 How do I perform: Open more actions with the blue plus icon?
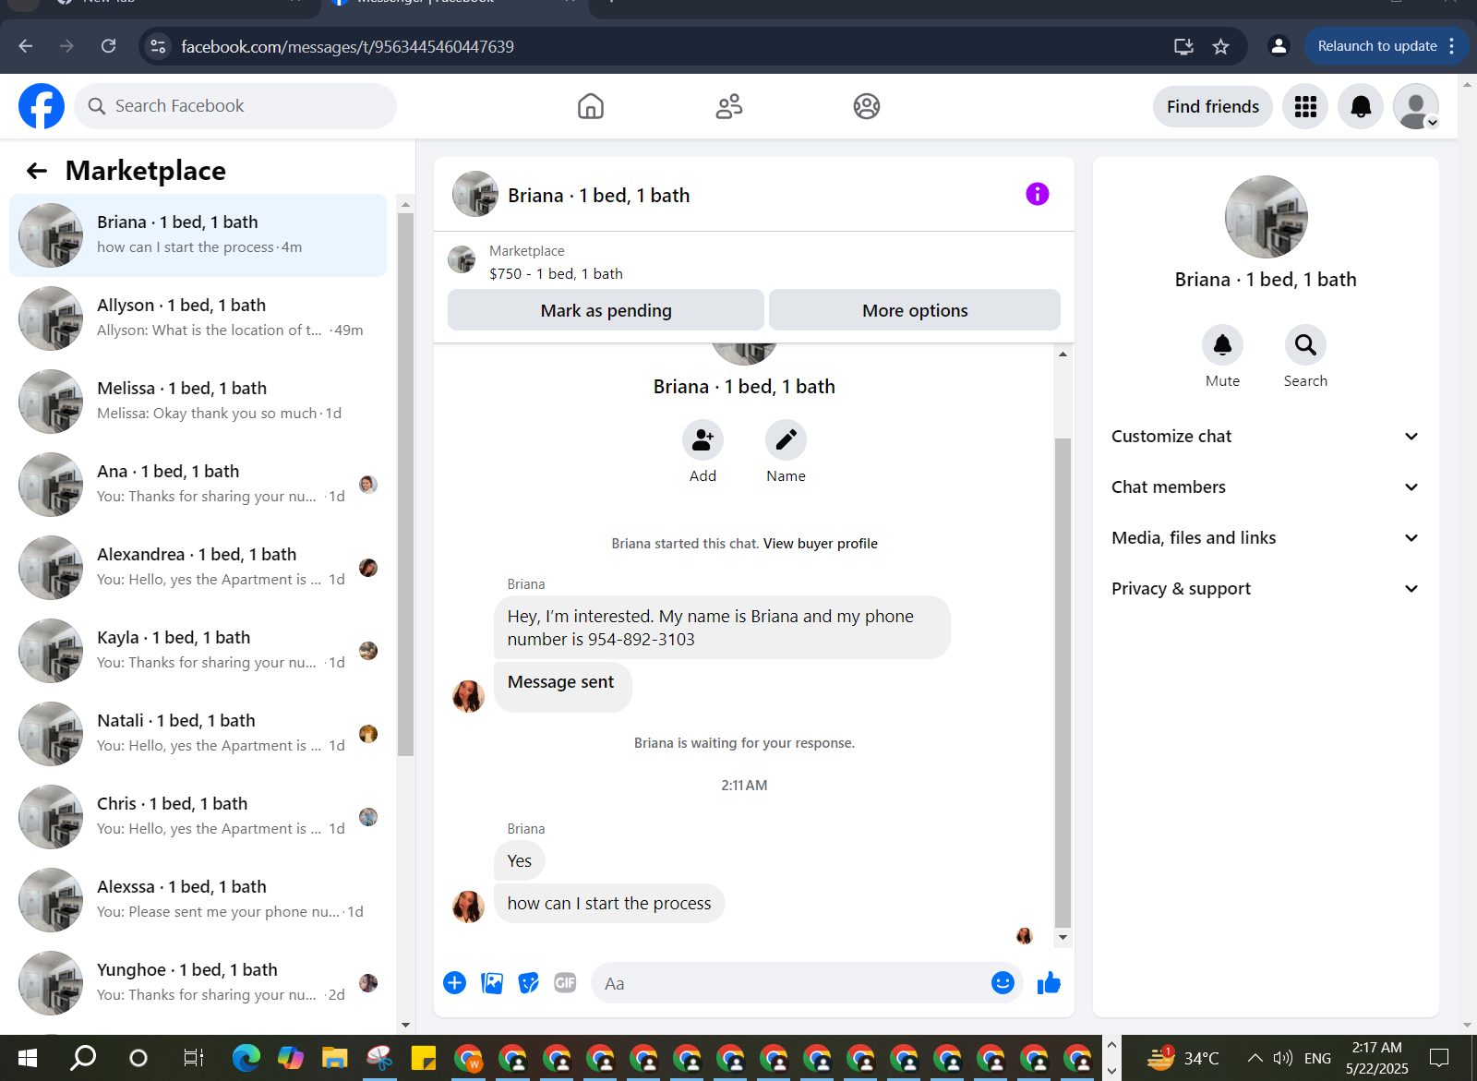(454, 983)
